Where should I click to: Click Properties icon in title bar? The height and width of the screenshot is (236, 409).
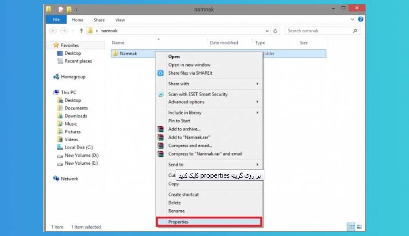(x=61, y=9)
